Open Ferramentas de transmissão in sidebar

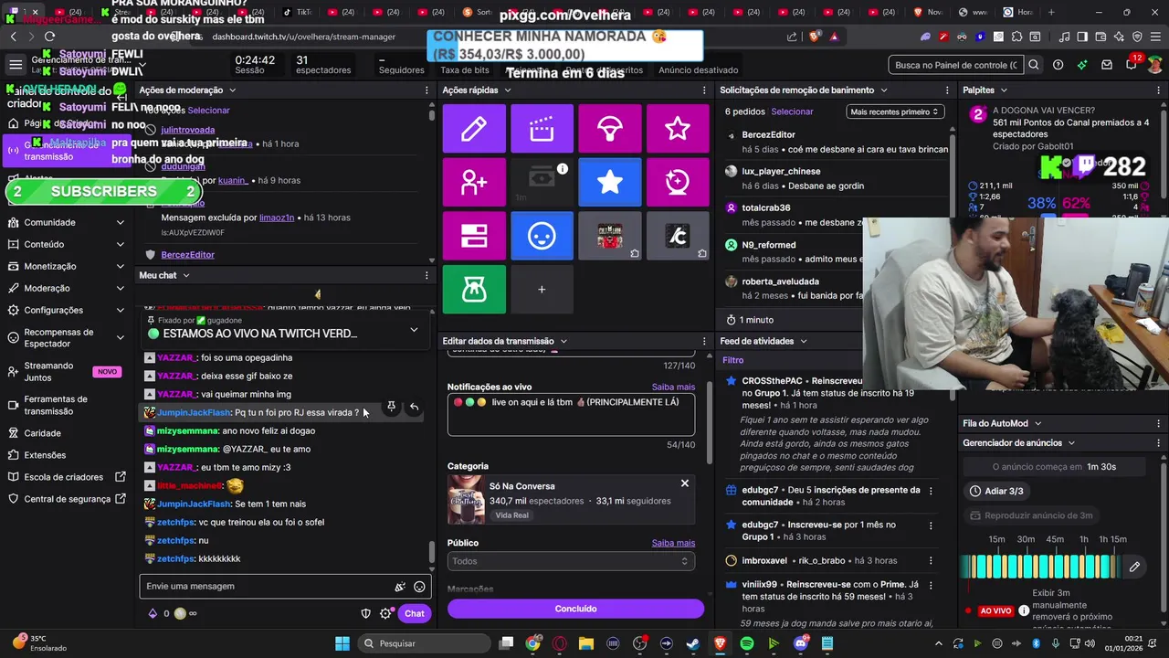[x=67, y=405]
